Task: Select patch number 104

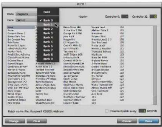Action: tap(121, 27)
